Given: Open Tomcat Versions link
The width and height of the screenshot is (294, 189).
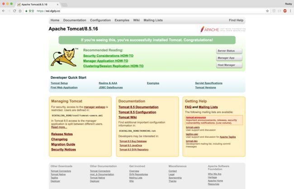Looking at the screenshot, I should [205, 87].
